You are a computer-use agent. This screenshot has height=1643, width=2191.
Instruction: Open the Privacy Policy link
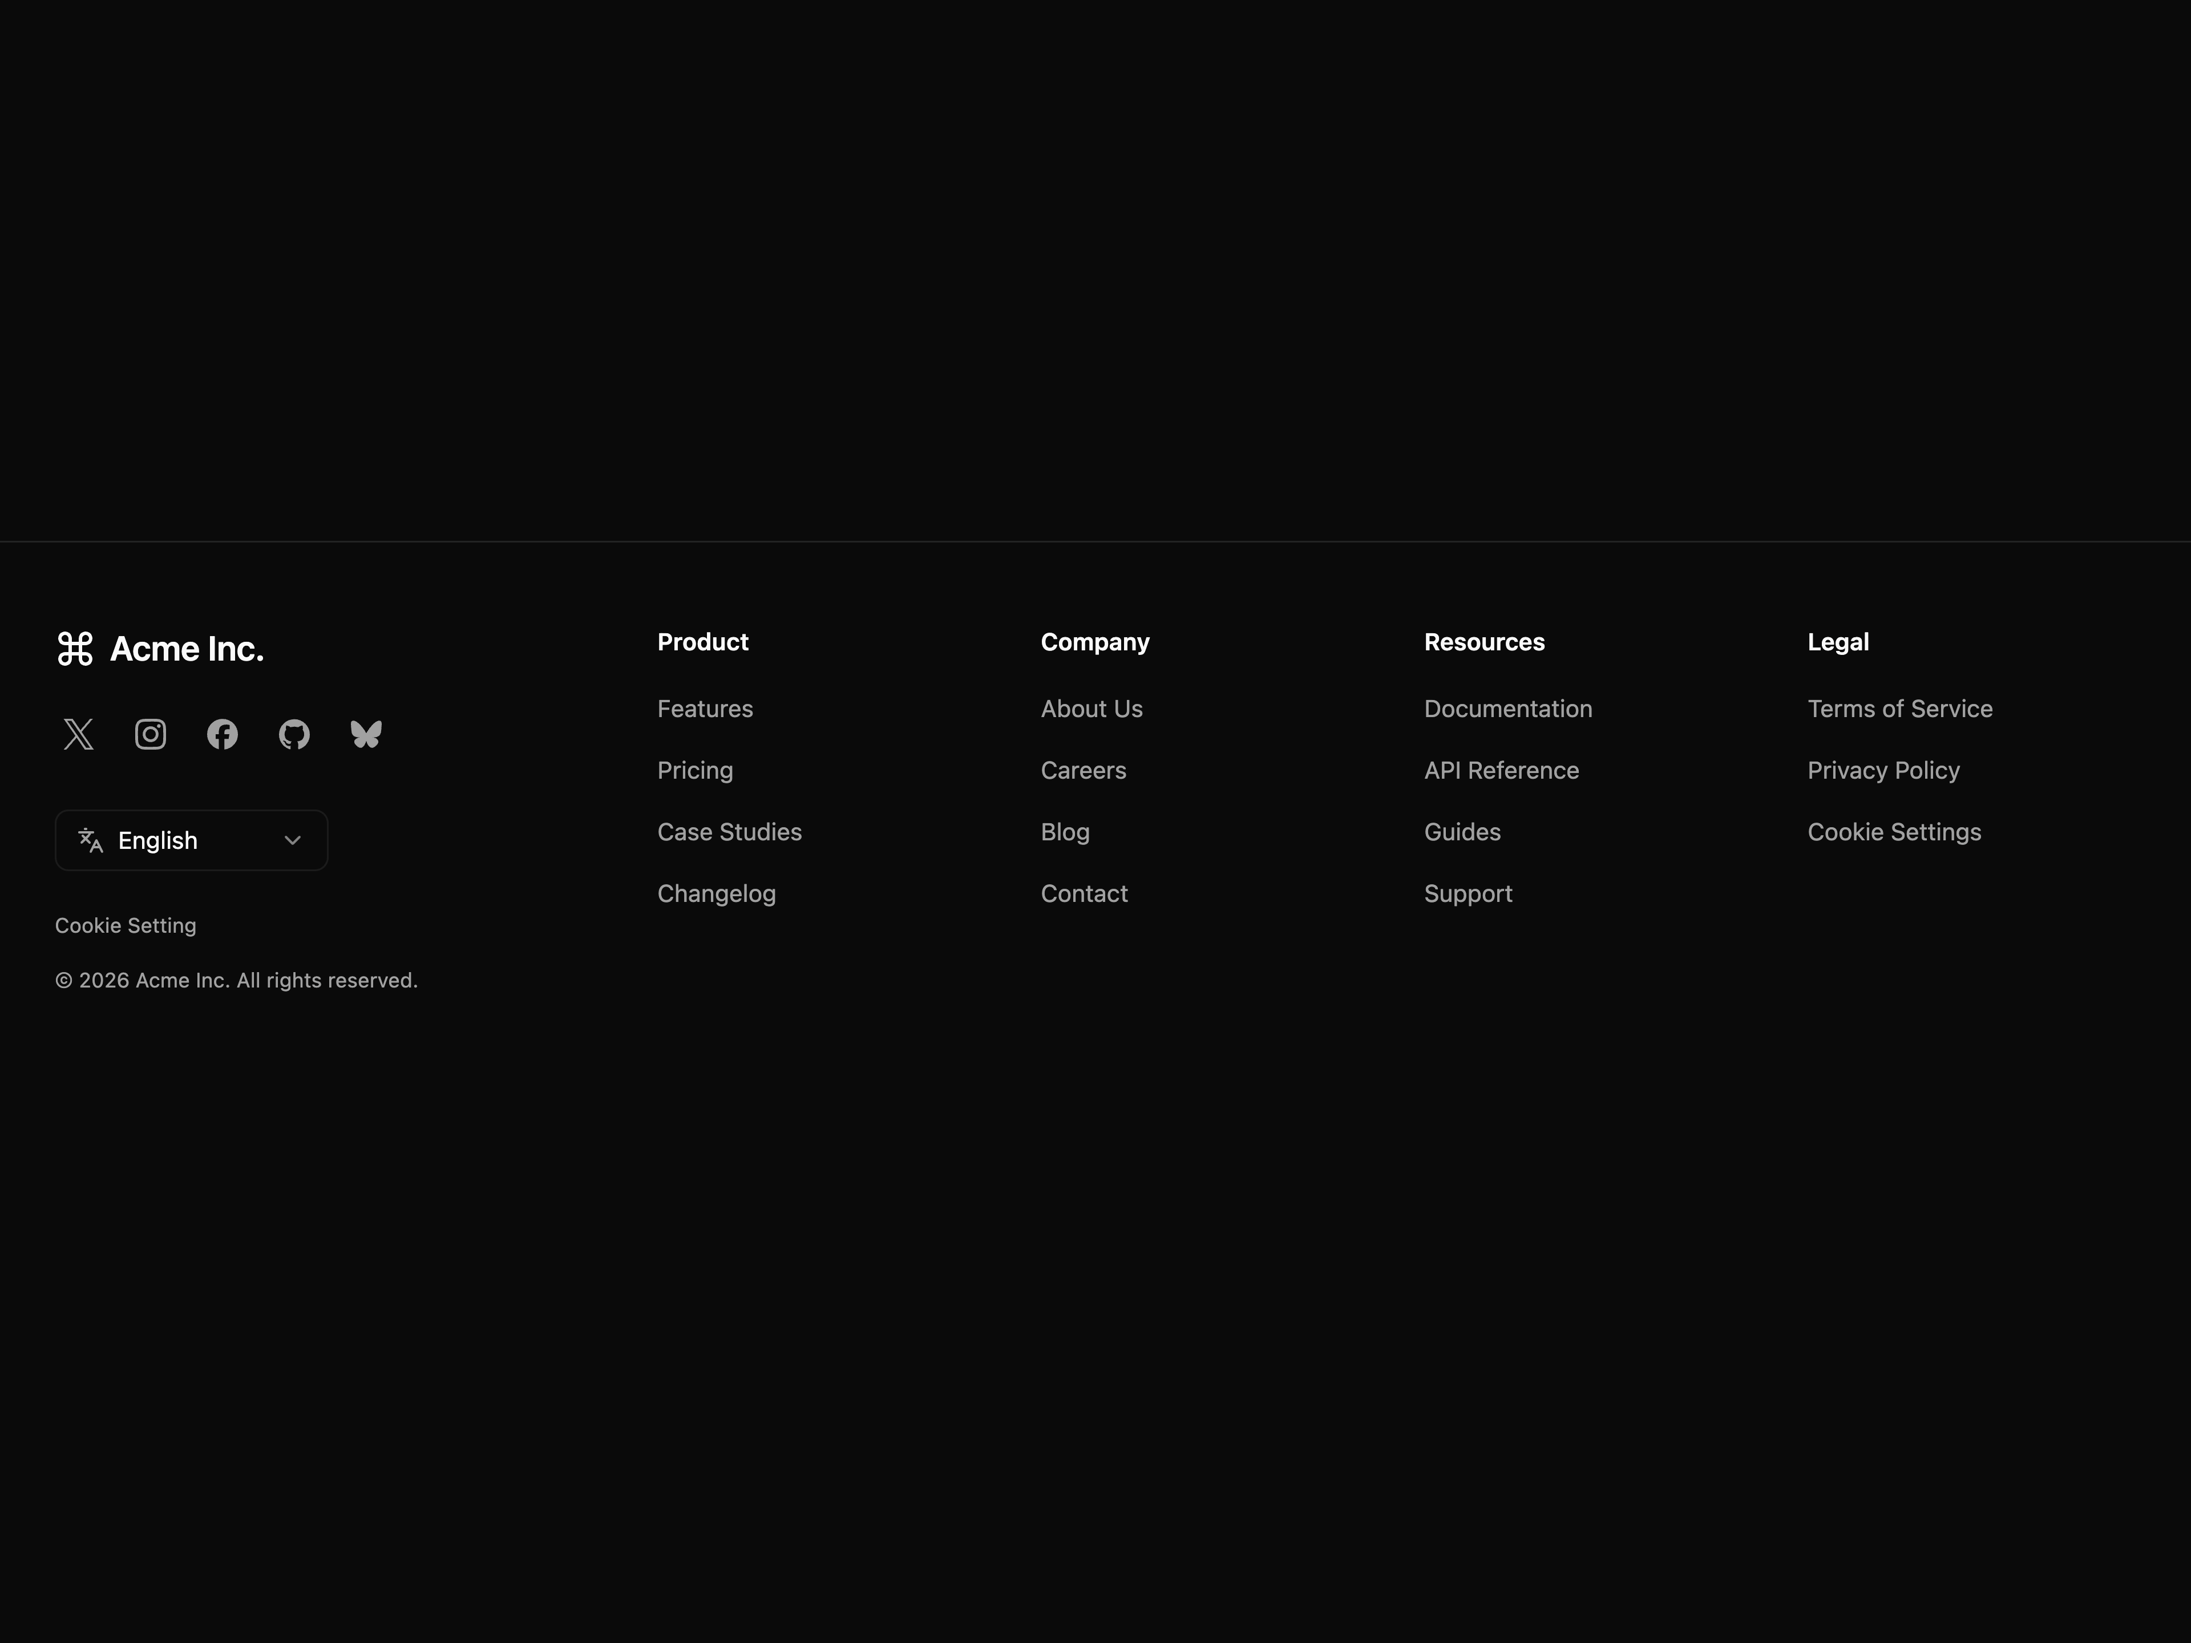click(1884, 771)
